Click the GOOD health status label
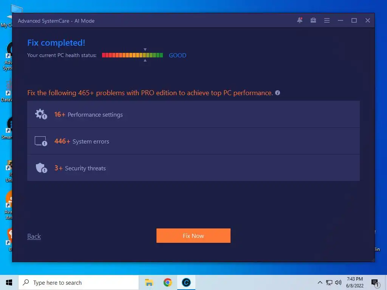Screen dimensions: 387x290 (x=178, y=55)
